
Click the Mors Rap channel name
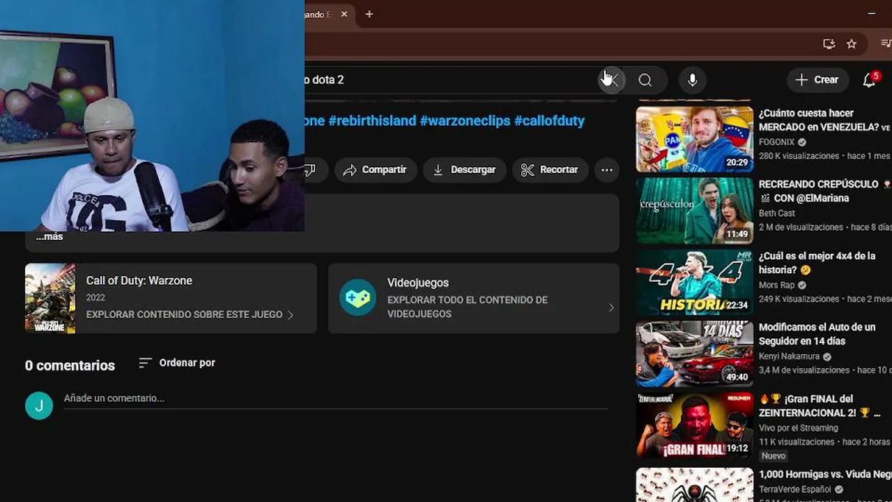pos(777,285)
